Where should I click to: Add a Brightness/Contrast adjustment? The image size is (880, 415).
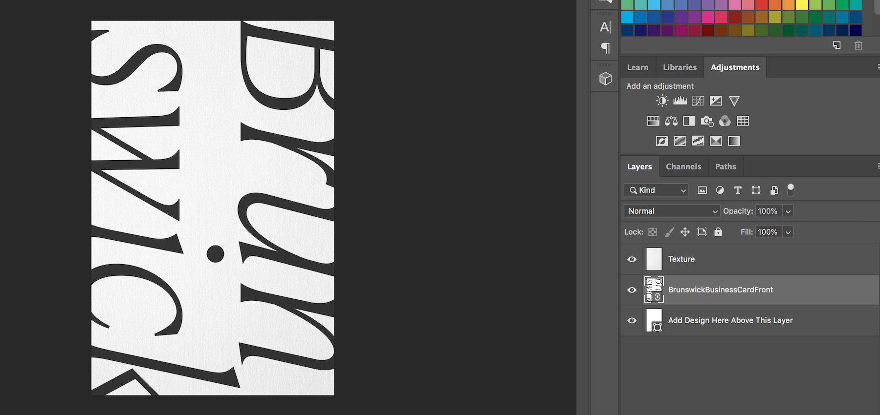point(662,101)
